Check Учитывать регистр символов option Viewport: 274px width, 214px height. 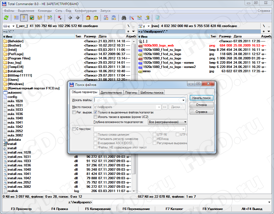pyautogui.click(x=96, y=139)
